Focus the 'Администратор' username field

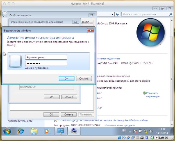[x=46, y=57]
